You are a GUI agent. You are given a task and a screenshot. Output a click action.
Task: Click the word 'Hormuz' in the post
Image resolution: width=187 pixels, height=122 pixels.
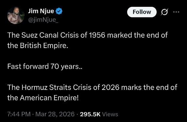tap(34, 87)
